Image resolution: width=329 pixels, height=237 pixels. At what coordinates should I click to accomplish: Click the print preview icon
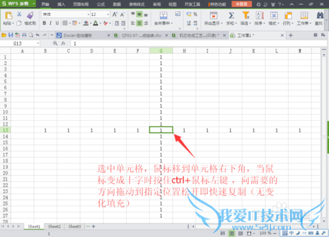coord(31,35)
